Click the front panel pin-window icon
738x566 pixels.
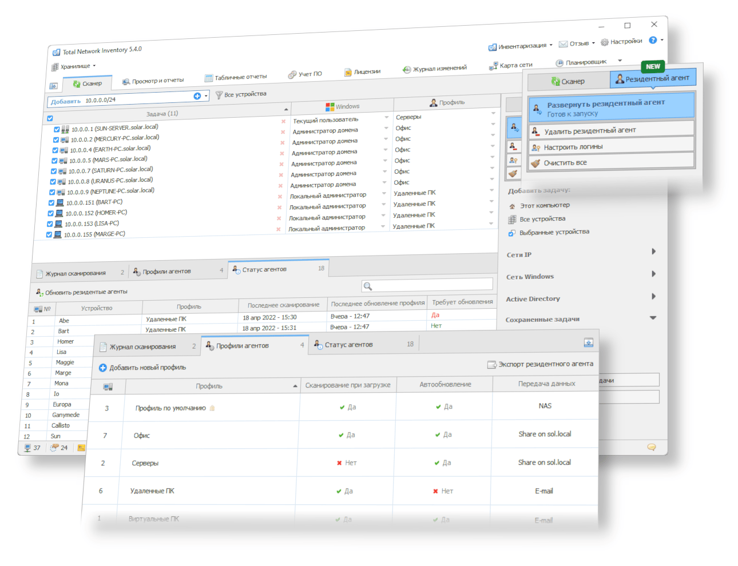click(588, 342)
